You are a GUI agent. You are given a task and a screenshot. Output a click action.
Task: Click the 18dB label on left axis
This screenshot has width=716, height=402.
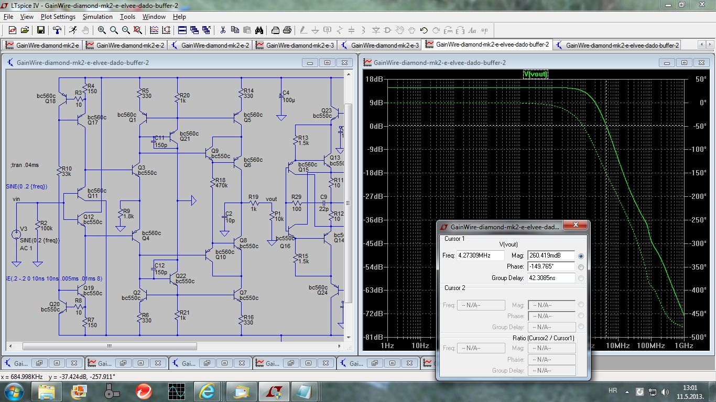pyautogui.click(x=374, y=79)
